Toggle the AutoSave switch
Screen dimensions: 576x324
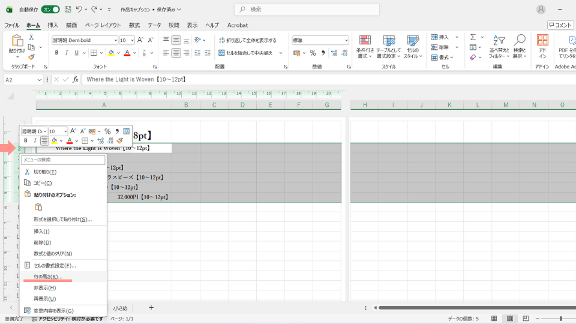point(50,10)
